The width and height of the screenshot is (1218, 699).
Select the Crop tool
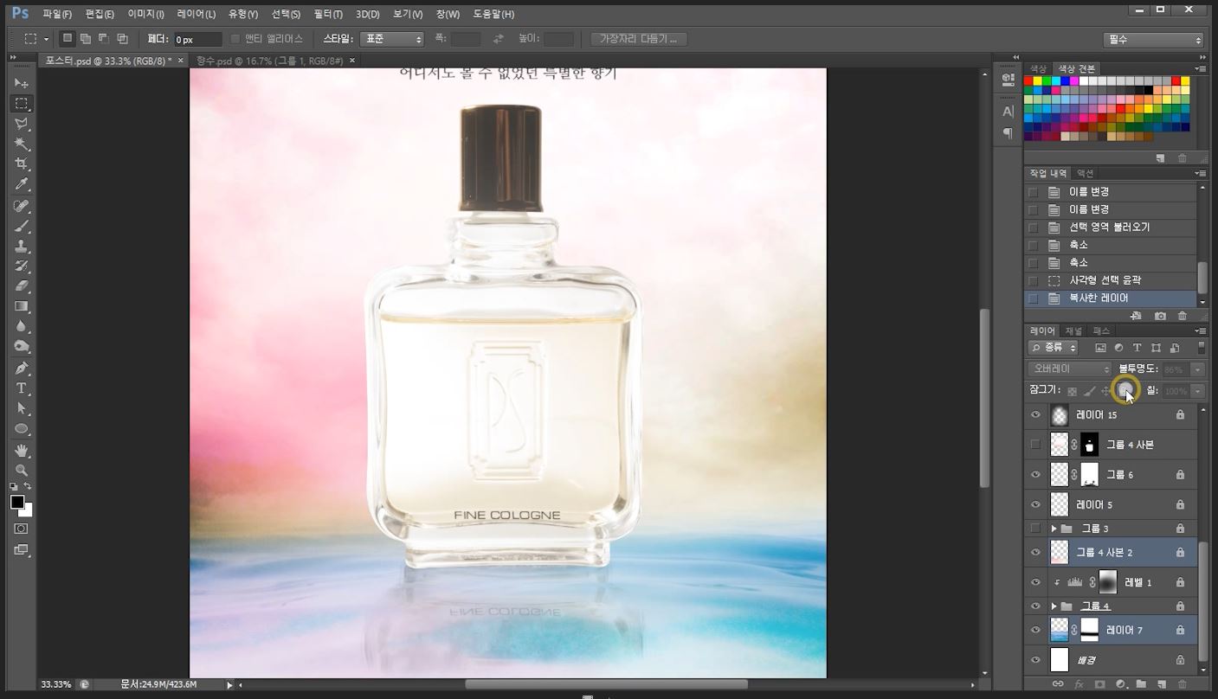[x=22, y=164]
